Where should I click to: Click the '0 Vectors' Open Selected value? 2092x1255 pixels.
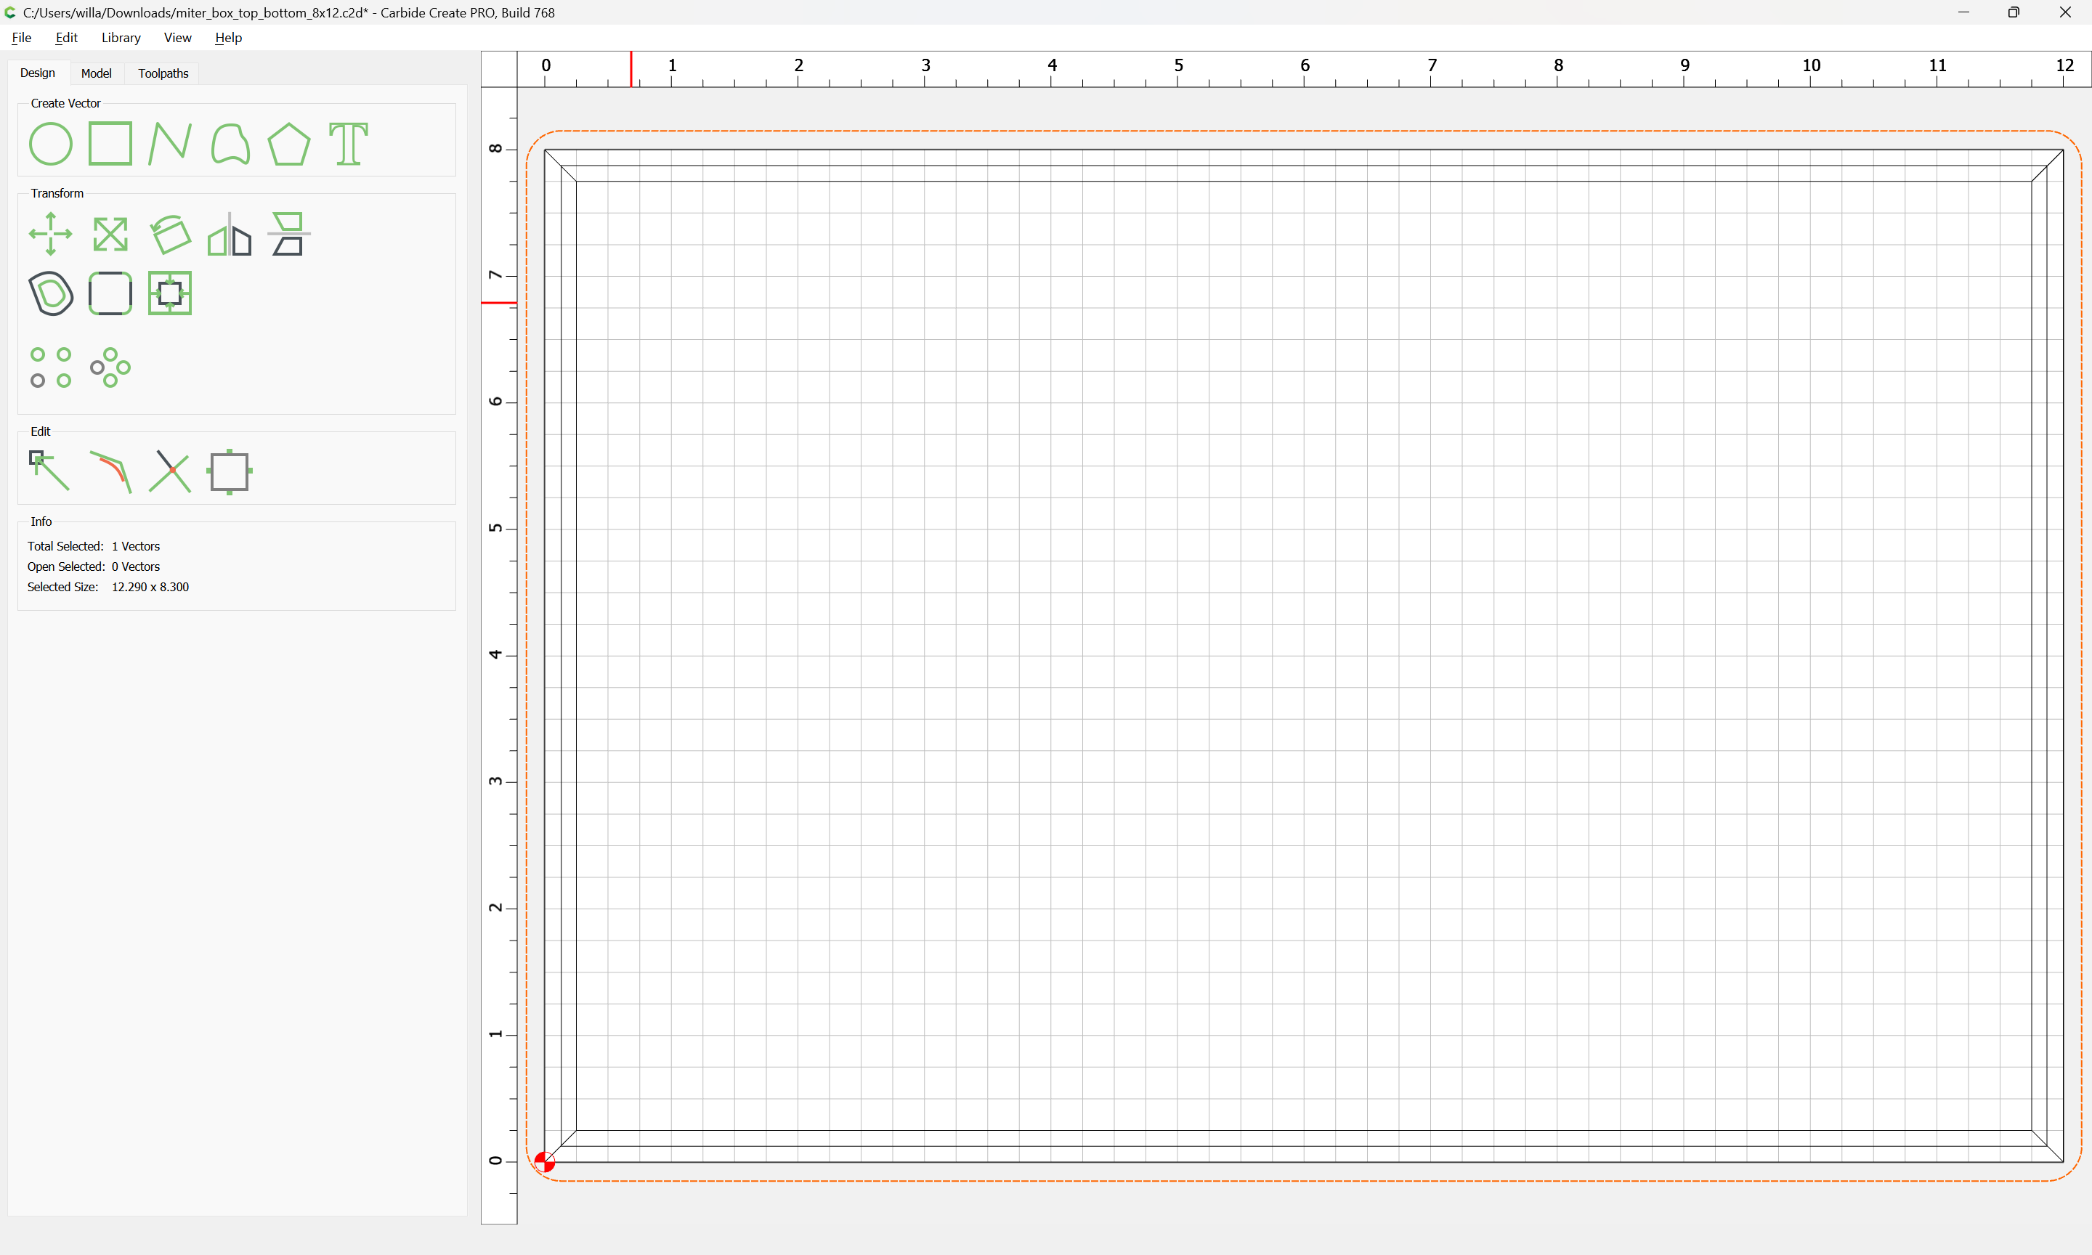tap(135, 566)
